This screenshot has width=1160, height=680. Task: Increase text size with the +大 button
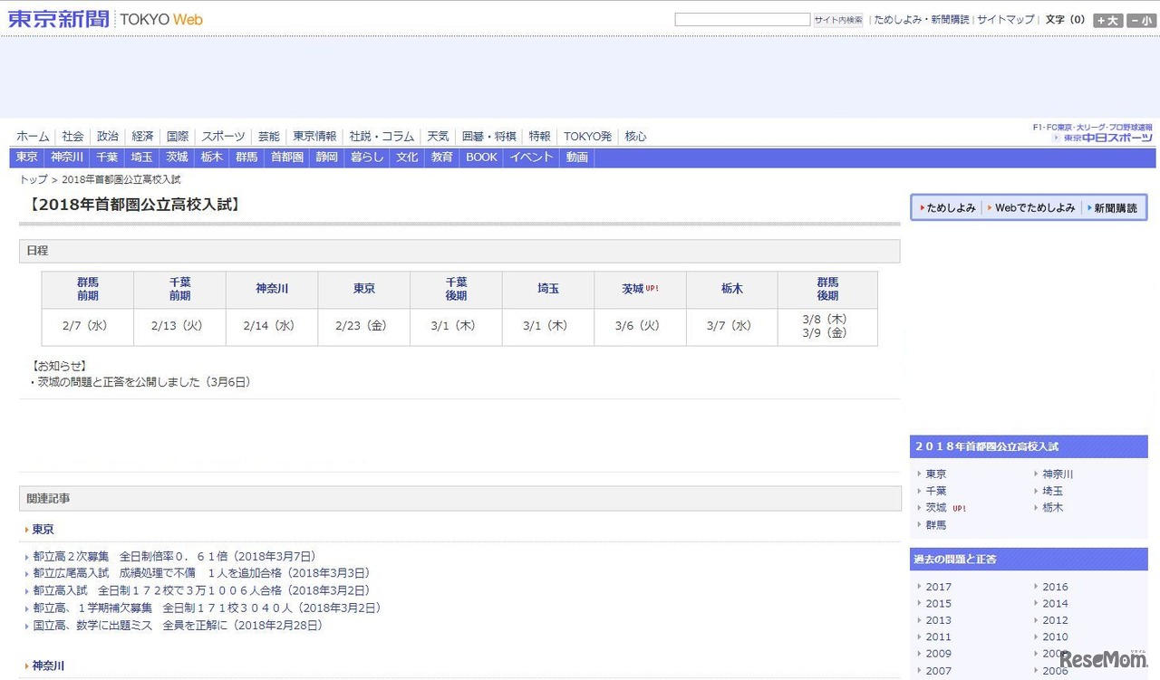click(x=1107, y=20)
